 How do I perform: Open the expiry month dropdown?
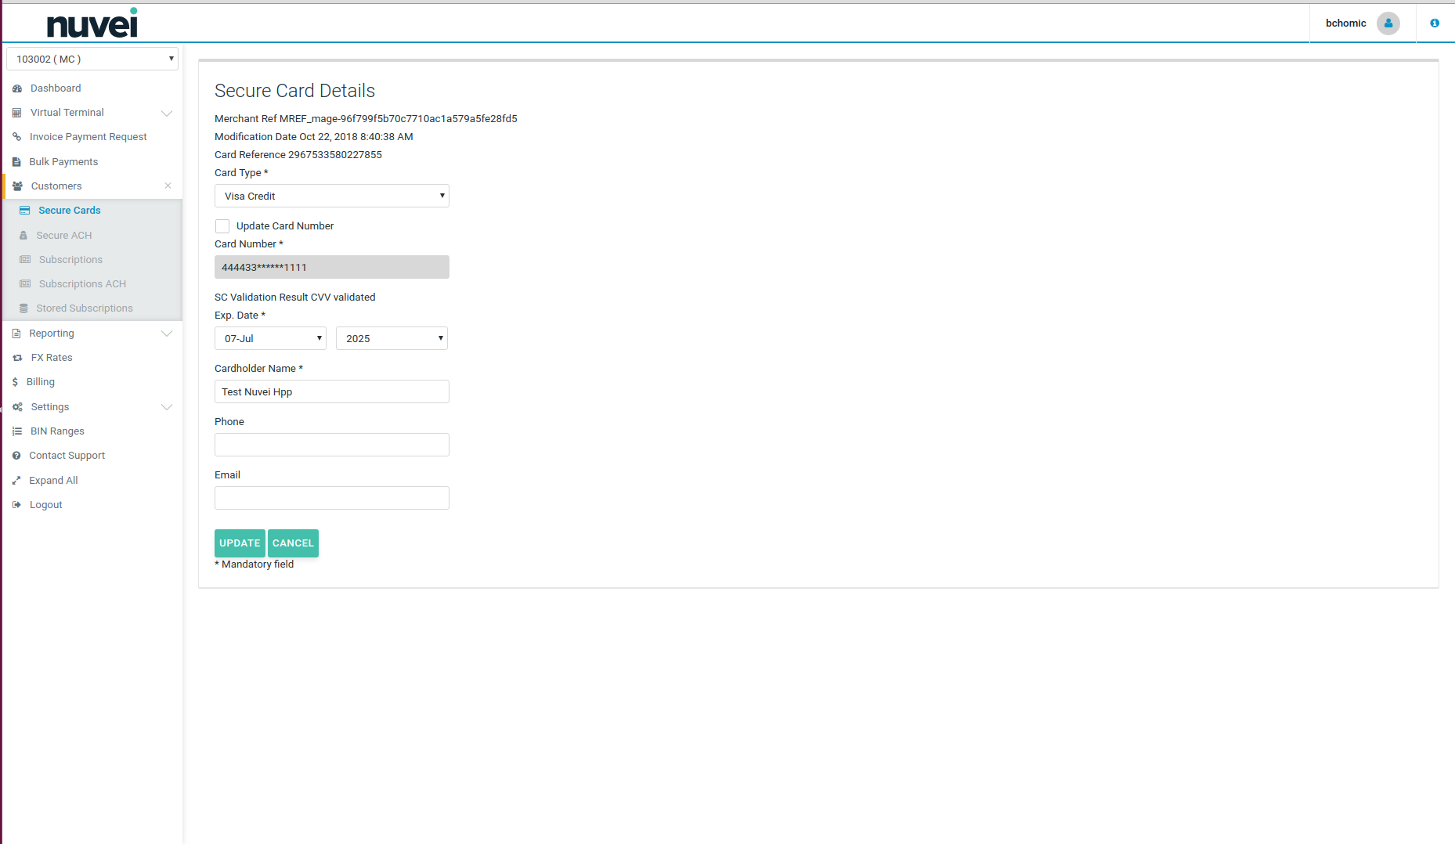(x=270, y=338)
